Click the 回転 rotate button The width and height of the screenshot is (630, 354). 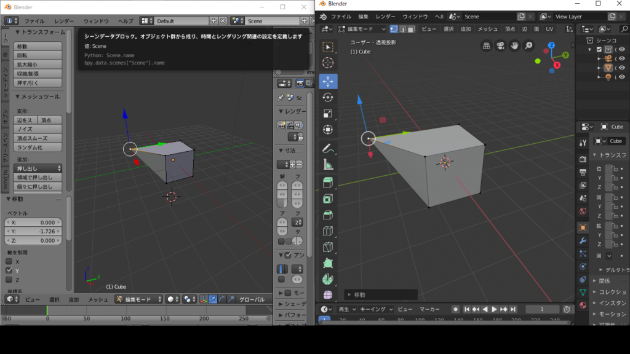(38, 55)
